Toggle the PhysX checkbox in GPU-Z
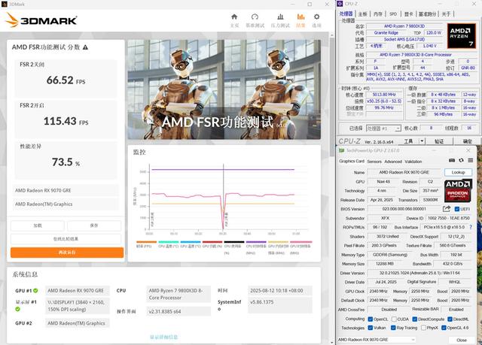Image resolution: width=482 pixels, height=345 pixels. tap(423, 328)
